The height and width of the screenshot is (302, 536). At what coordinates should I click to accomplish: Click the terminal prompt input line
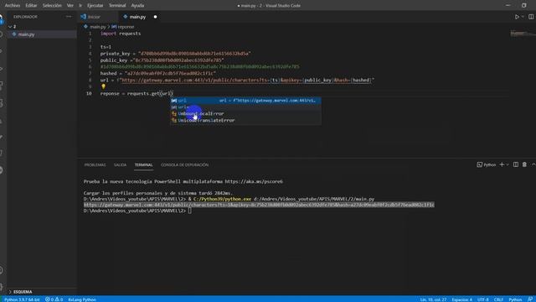[137, 211]
